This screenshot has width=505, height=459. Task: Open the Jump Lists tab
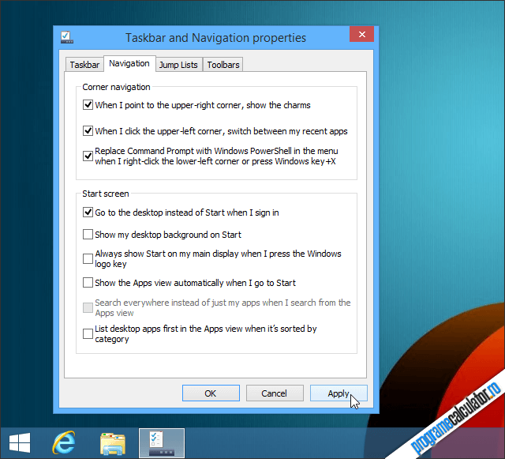178,65
